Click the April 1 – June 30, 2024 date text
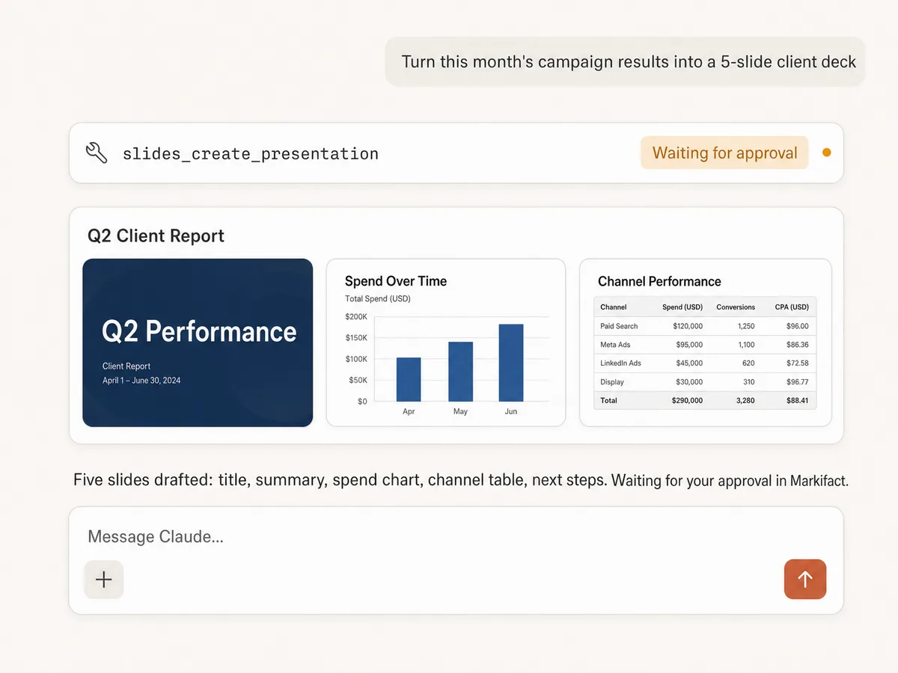 pos(141,380)
